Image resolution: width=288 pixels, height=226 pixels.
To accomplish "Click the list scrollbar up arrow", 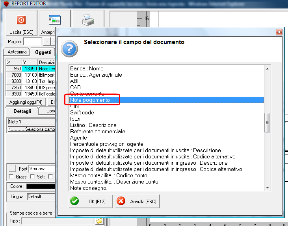I will coord(268,69).
